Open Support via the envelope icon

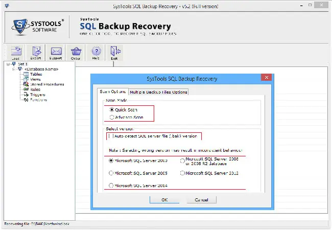click(x=56, y=51)
